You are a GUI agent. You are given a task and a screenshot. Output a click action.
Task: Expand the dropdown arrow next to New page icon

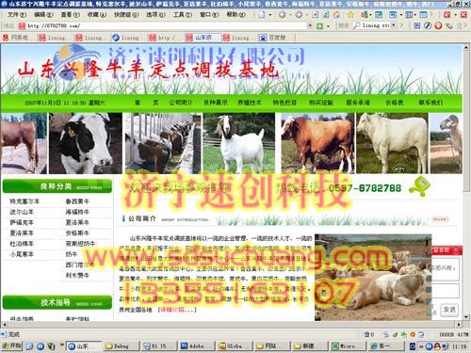270,15
